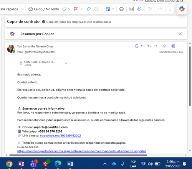Open Copilot with the colorful button
This screenshot has width=192, height=169.
(x=182, y=9)
